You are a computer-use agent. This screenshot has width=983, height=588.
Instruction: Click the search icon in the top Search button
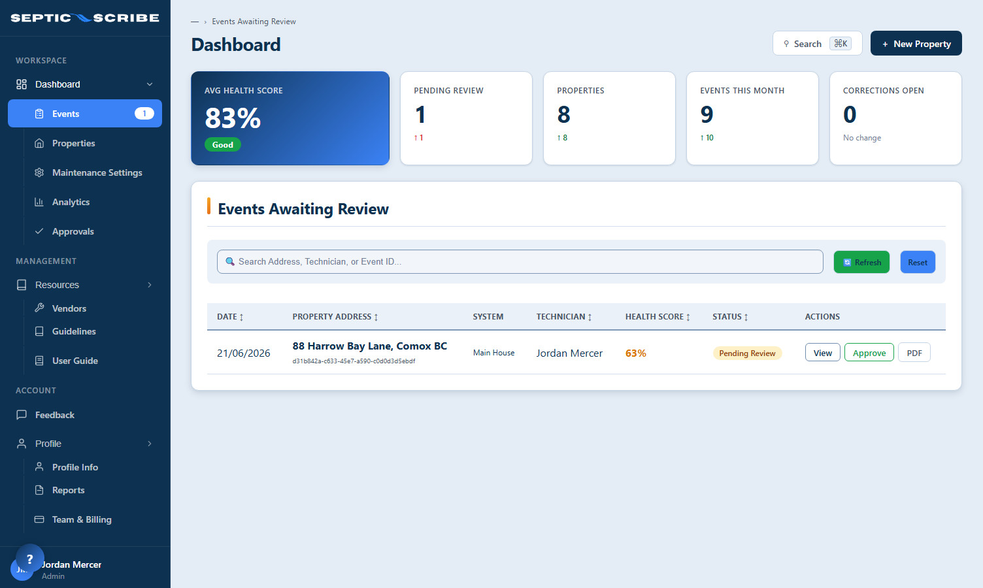coord(786,44)
